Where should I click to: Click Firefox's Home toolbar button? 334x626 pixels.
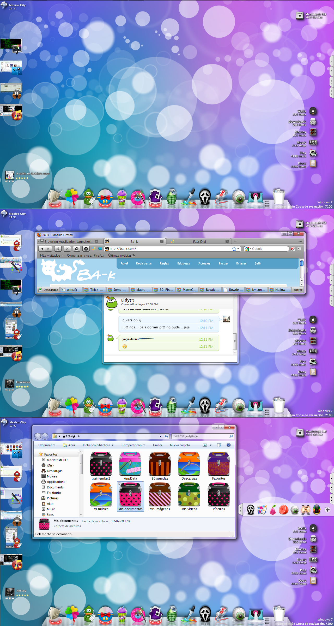(x=76, y=249)
